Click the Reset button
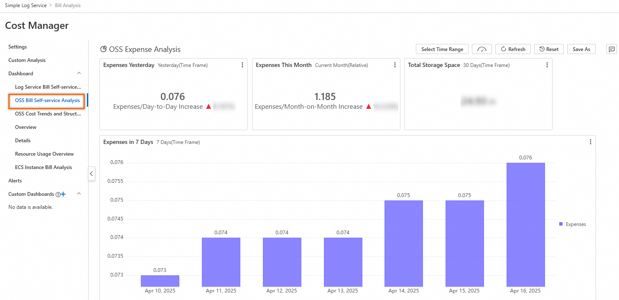 (549, 49)
